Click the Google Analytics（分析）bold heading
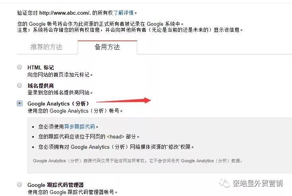292x196 pixels. pos(58,104)
